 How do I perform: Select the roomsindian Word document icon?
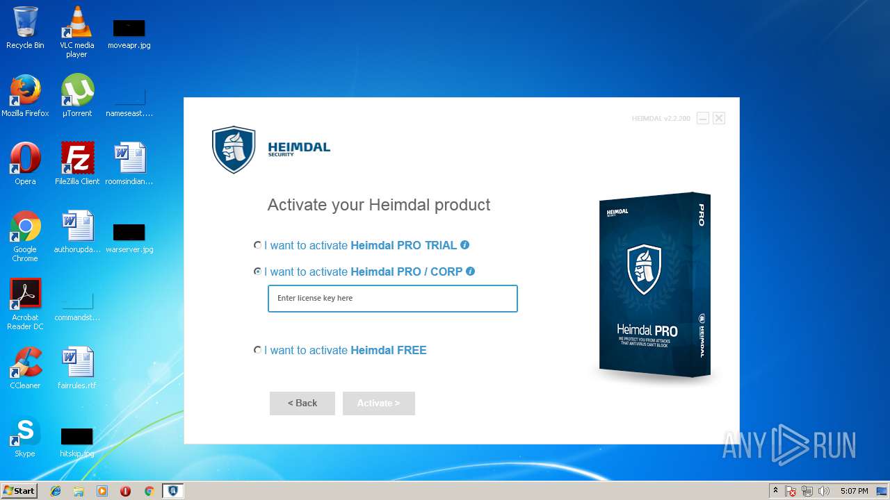pos(129,164)
